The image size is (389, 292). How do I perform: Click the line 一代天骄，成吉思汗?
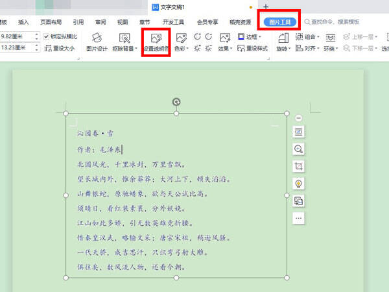click(x=110, y=252)
